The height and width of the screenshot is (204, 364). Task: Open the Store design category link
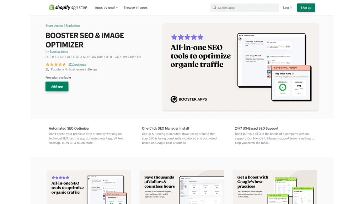54,25
